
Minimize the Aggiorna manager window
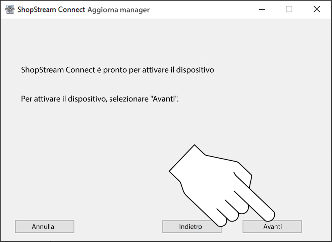[262, 9]
